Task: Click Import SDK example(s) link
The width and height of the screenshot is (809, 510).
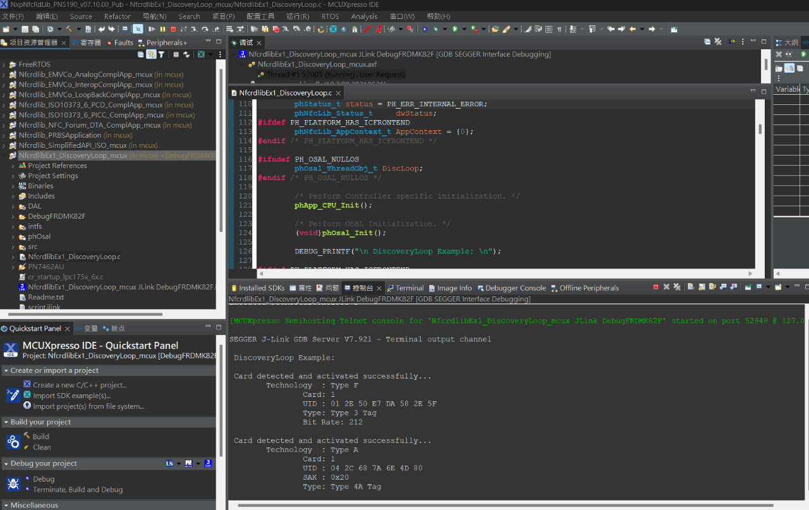Action: click(x=71, y=396)
